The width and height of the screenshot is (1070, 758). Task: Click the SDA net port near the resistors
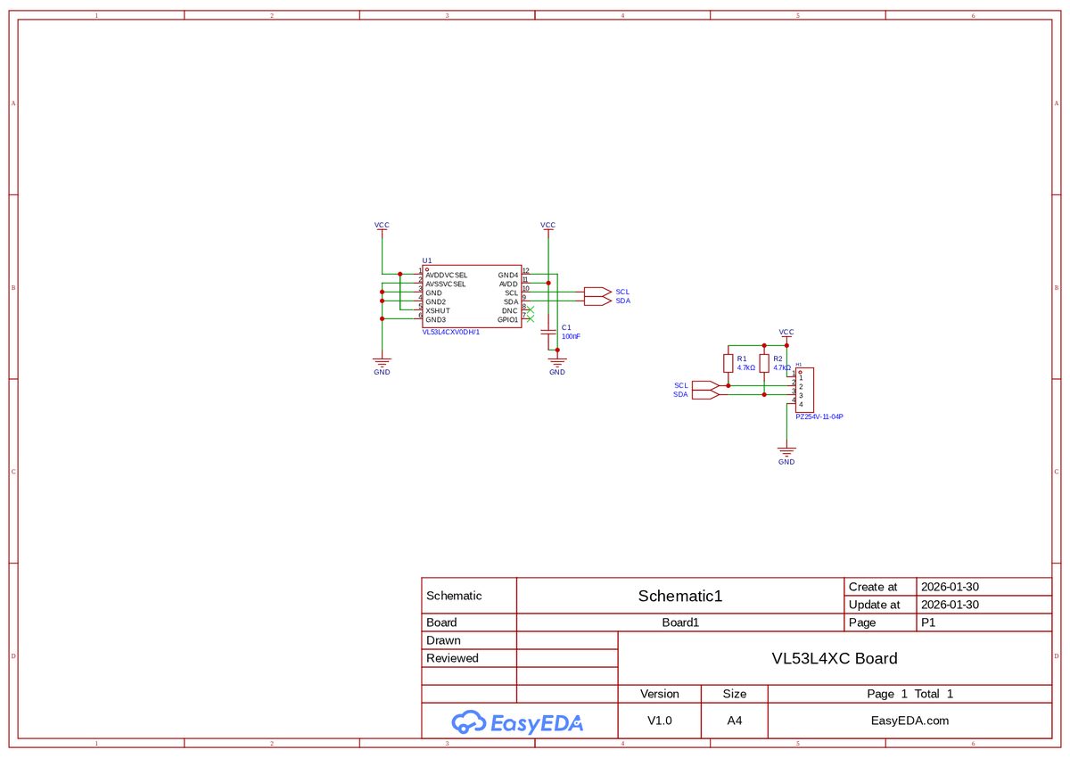tap(705, 394)
